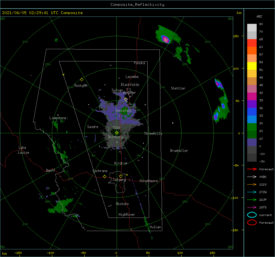Viewport: 275px width, 257px height.
Task: Click the Vulcan town label
Action: (x=155, y=227)
